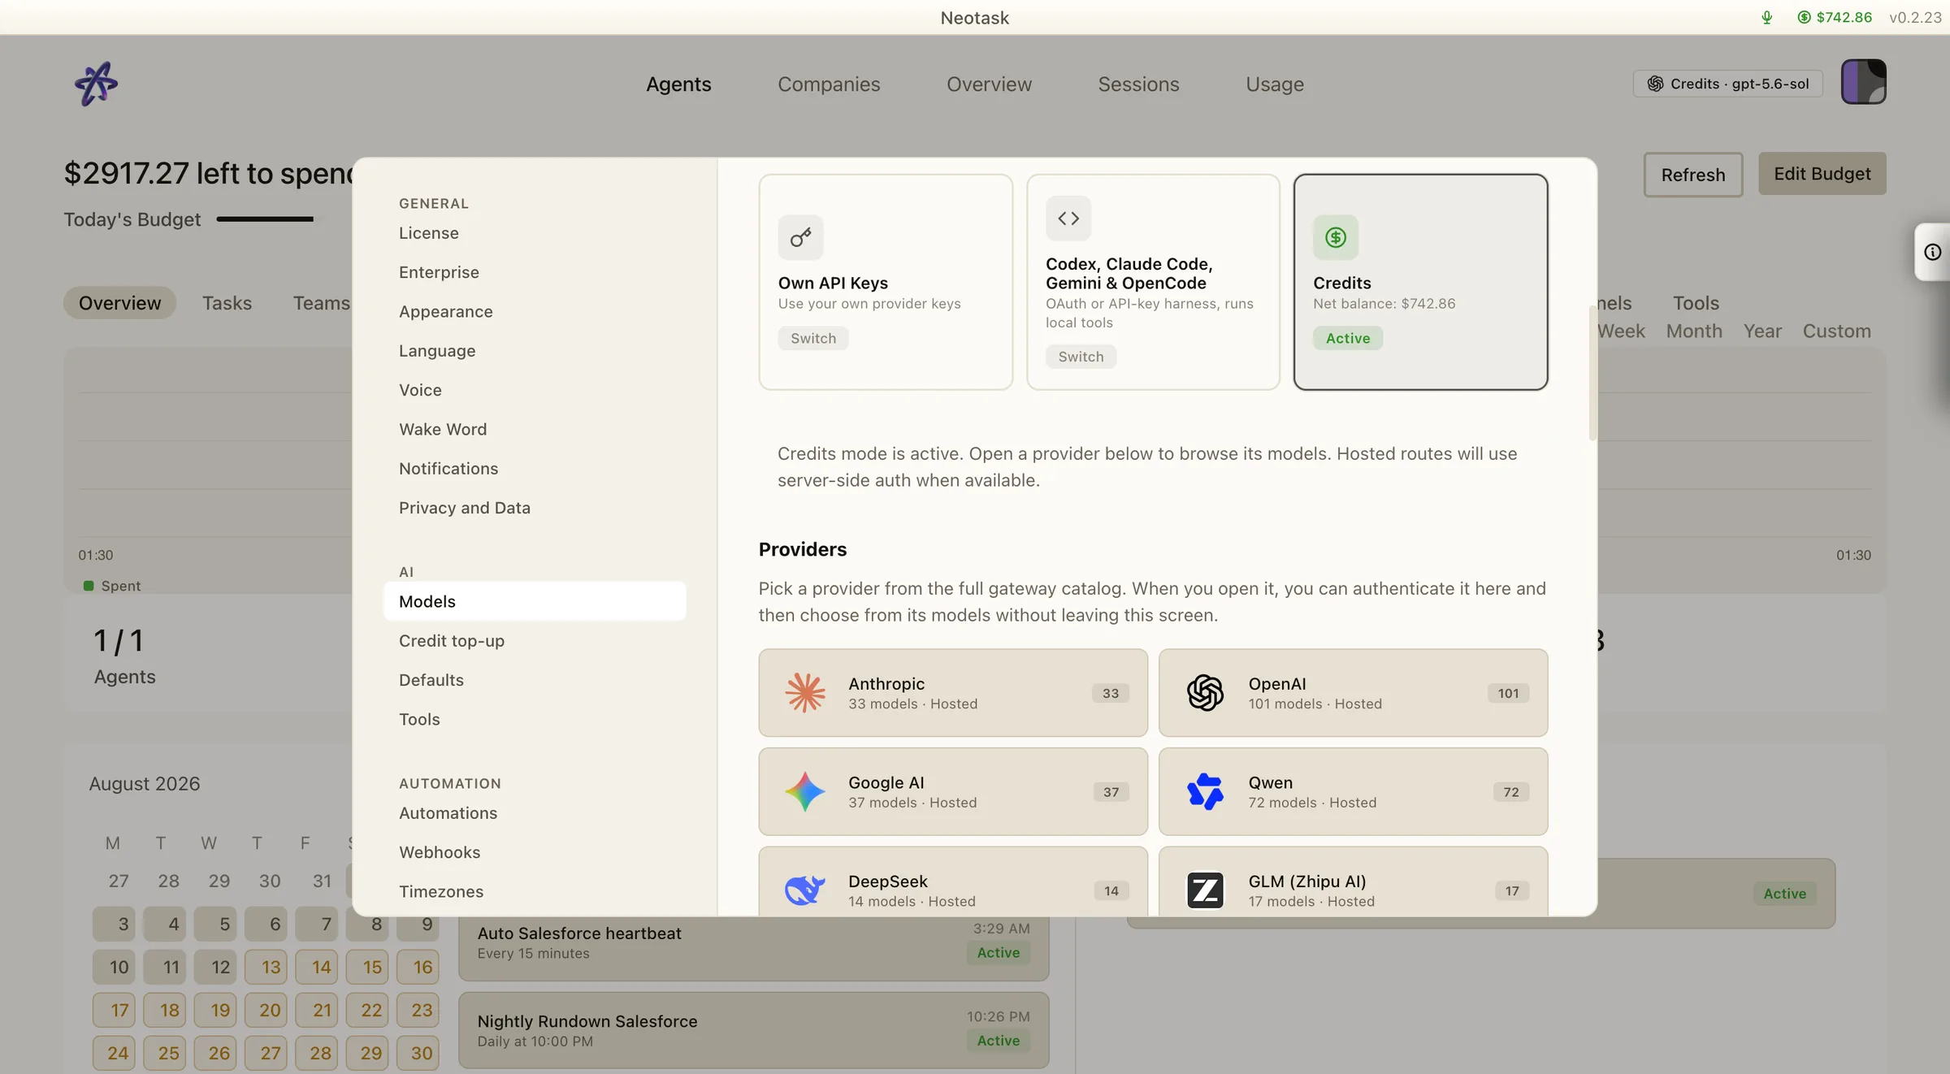Viewport: 1950px width, 1074px height.
Task: Click the code brackets icon on Codex card
Action: [x=1068, y=219]
